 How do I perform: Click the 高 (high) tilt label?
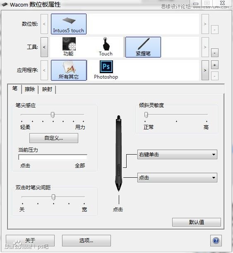pos(206,127)
